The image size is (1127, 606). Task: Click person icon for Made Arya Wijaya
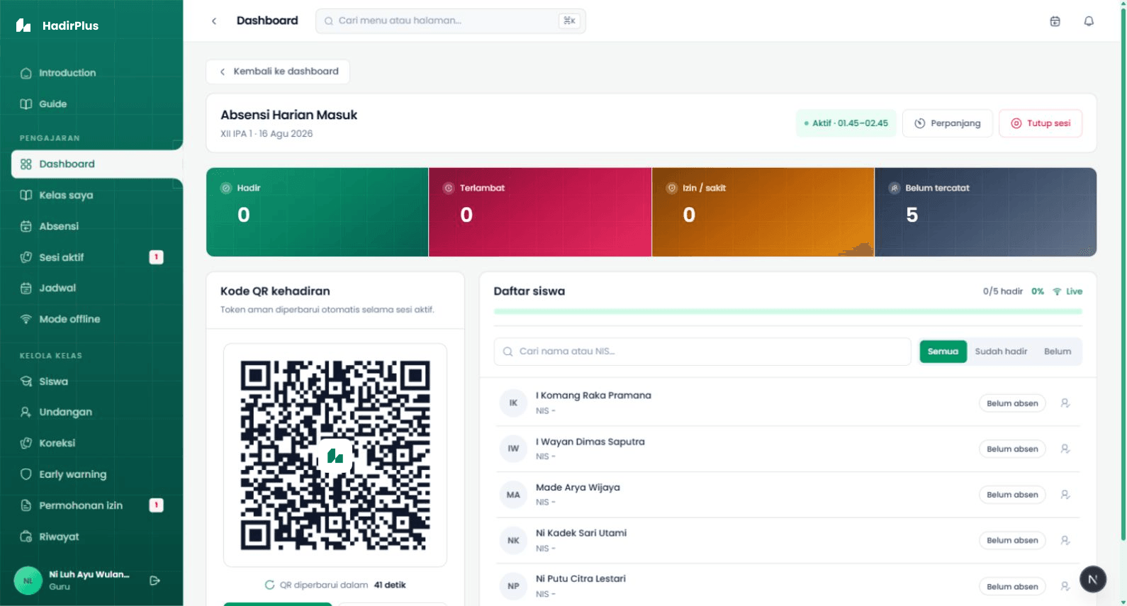pos(1065,495)
